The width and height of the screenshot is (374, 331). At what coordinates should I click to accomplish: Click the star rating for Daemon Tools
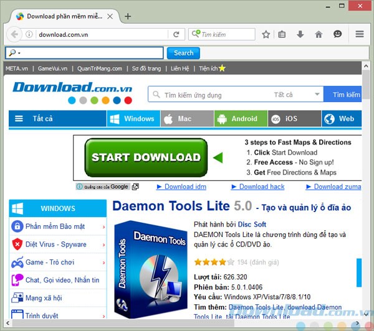point(214,262)
